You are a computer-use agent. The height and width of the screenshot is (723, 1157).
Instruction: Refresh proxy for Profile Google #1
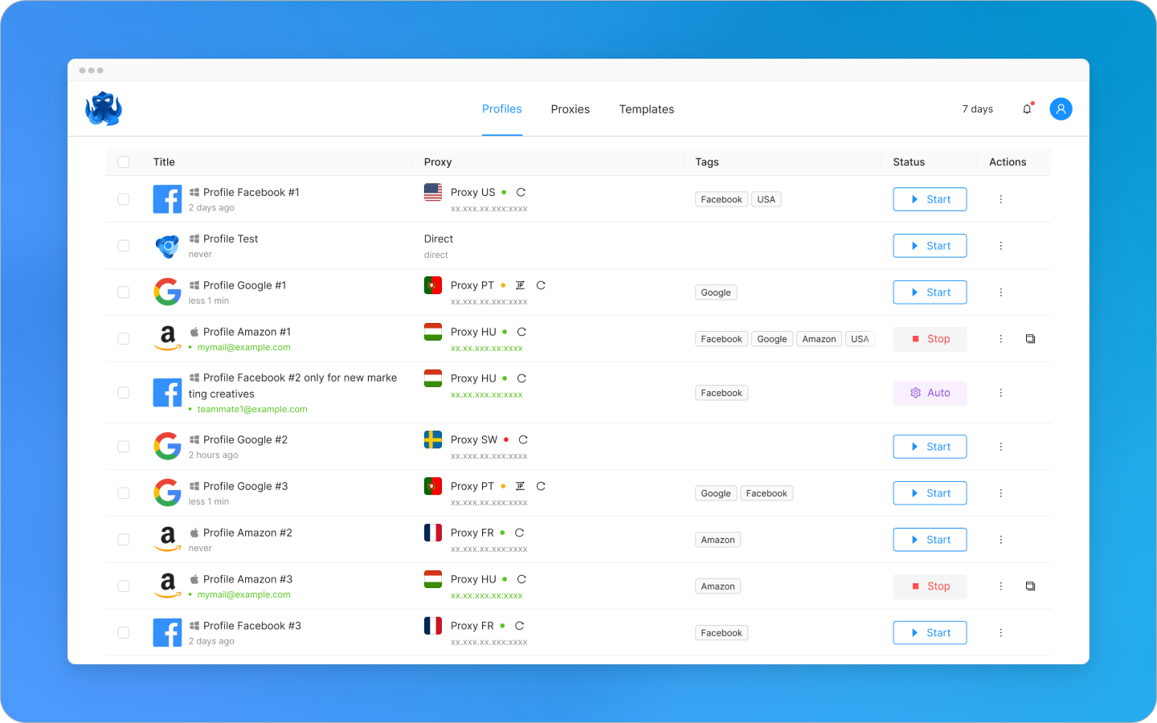pos(541,286)
